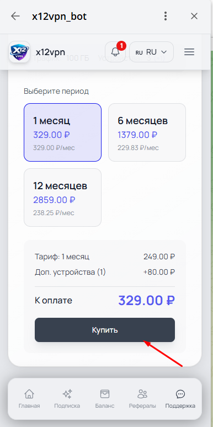Open the Баланс tab
The width and height of the screenshot is (213, 427).
click(105, 399)
